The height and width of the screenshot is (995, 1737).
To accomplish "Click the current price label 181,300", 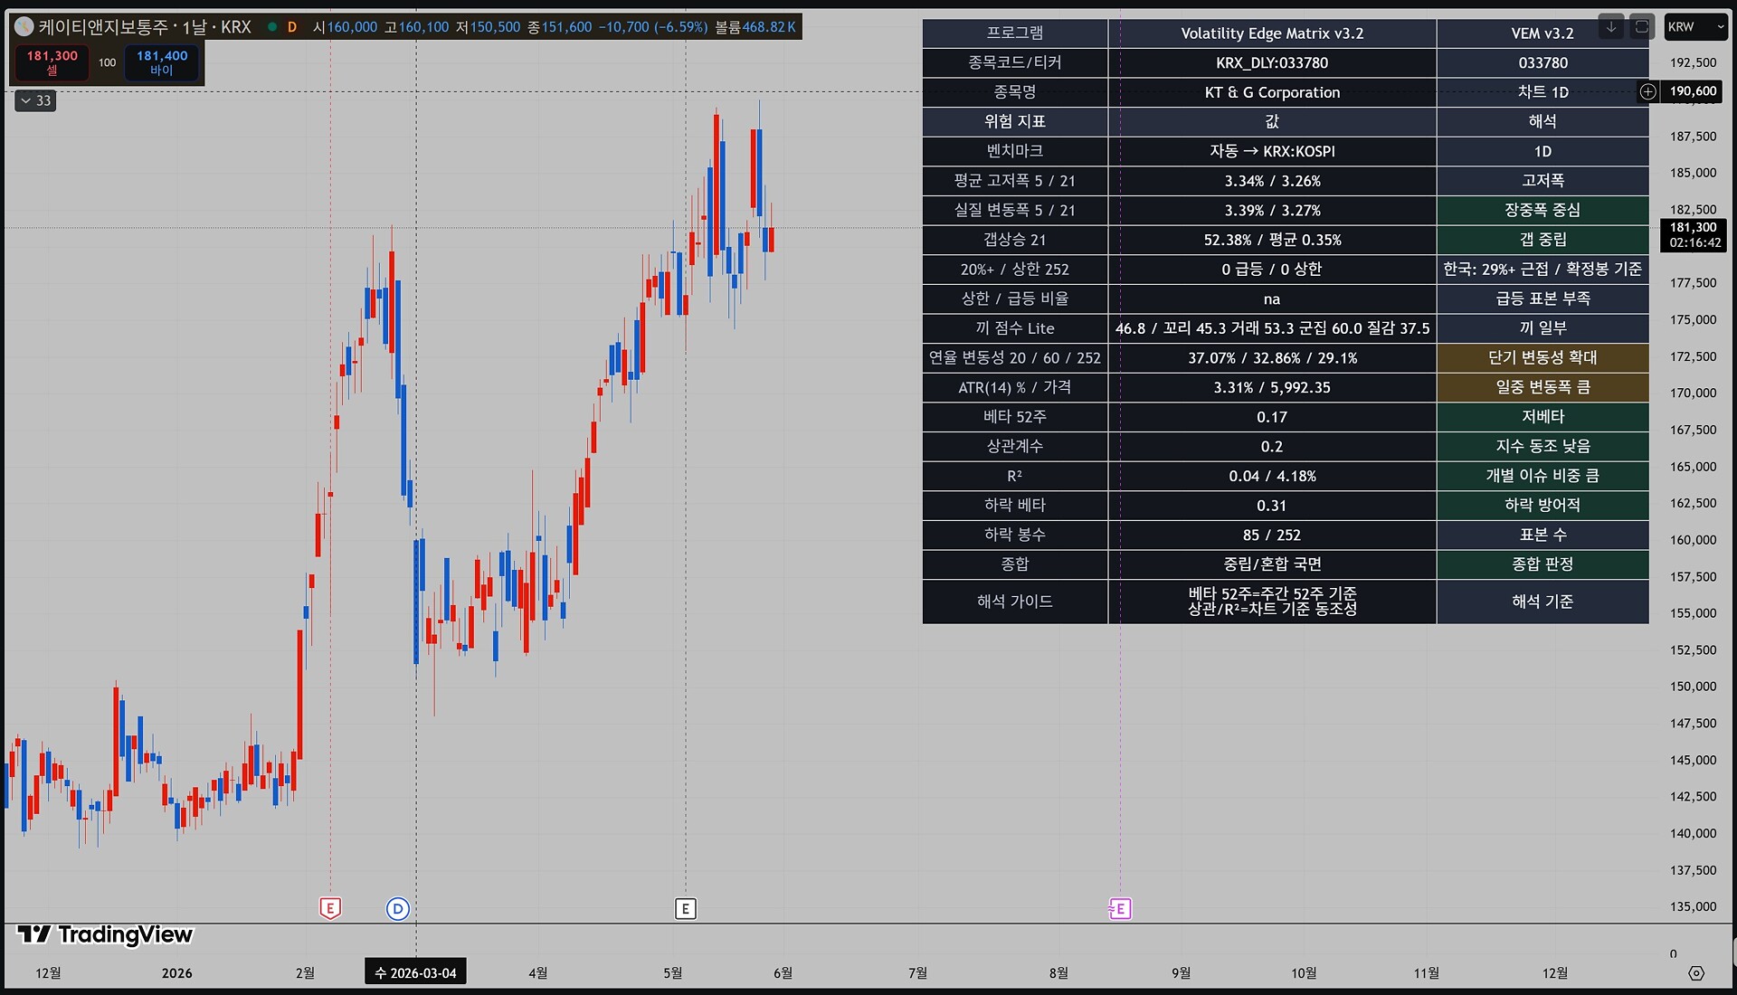I will tap(1694, 235).
